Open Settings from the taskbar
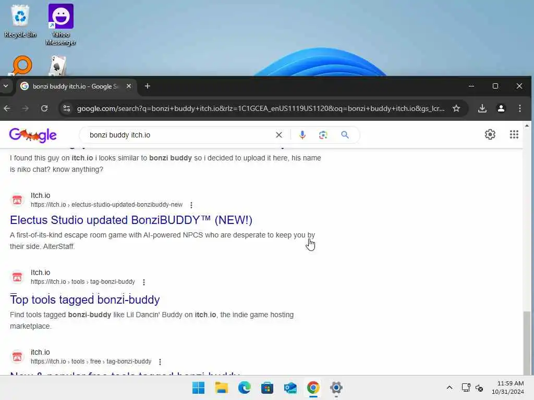The height and width of the screenshot is (400, 534). (336, 387)
